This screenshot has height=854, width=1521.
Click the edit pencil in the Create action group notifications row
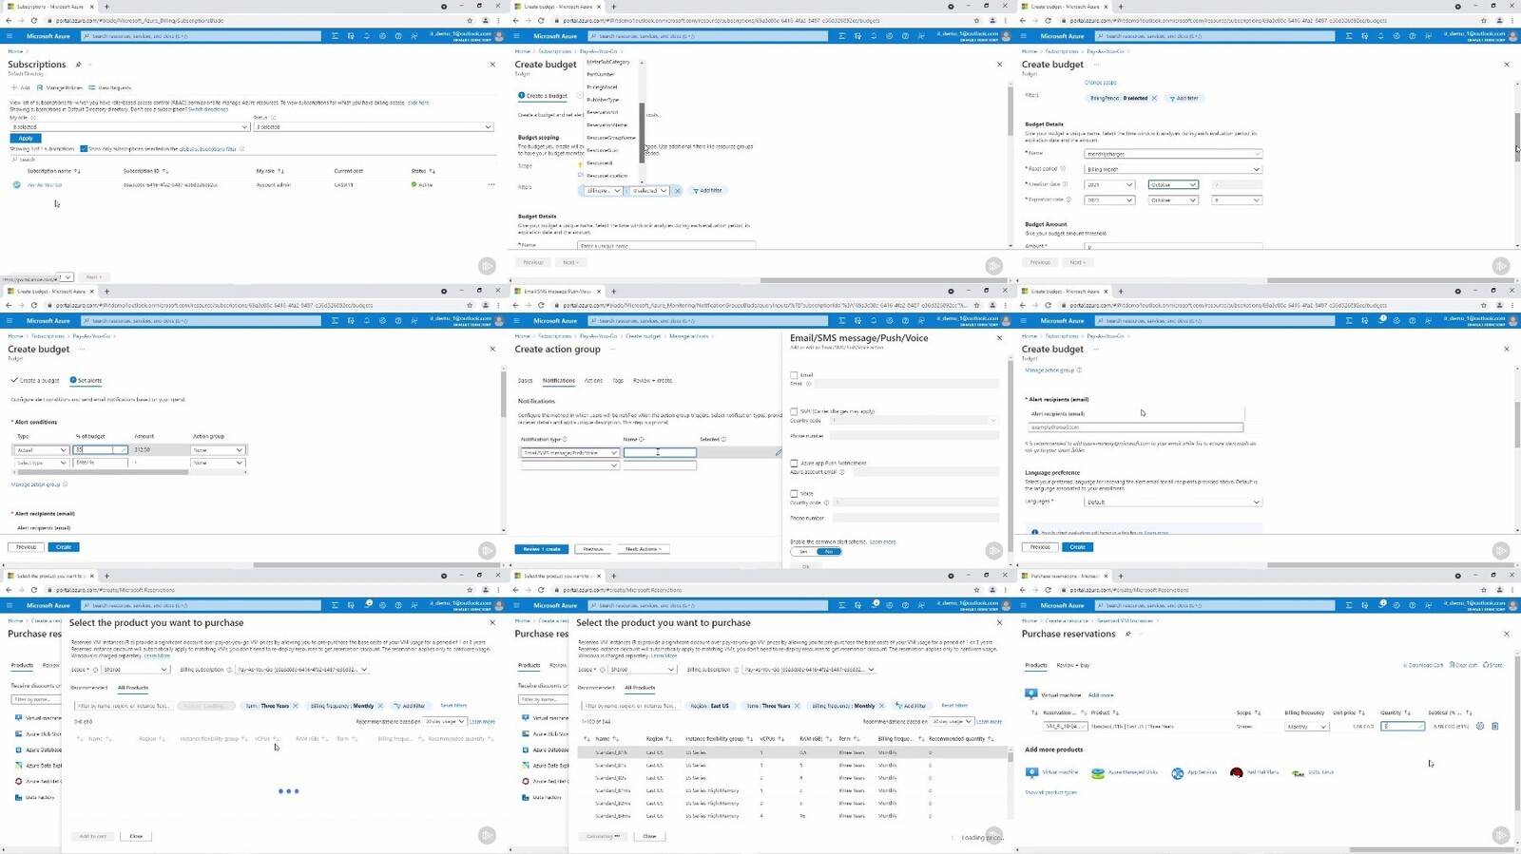[x=779, y=452]
